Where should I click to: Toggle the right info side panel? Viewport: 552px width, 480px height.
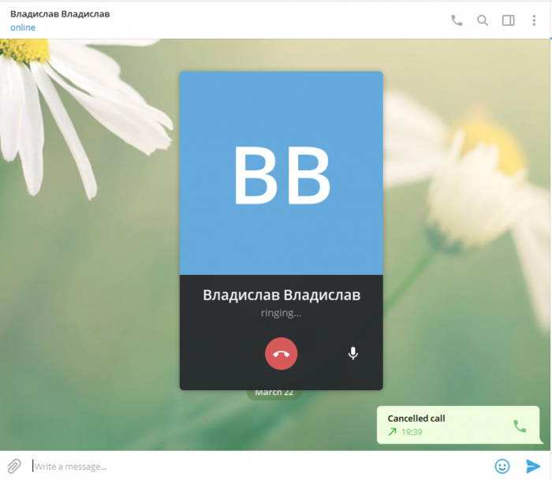click(509, 20)
